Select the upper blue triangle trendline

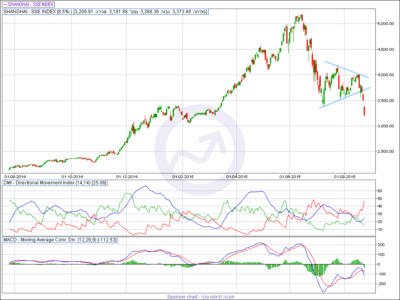(x=346, y=70)
